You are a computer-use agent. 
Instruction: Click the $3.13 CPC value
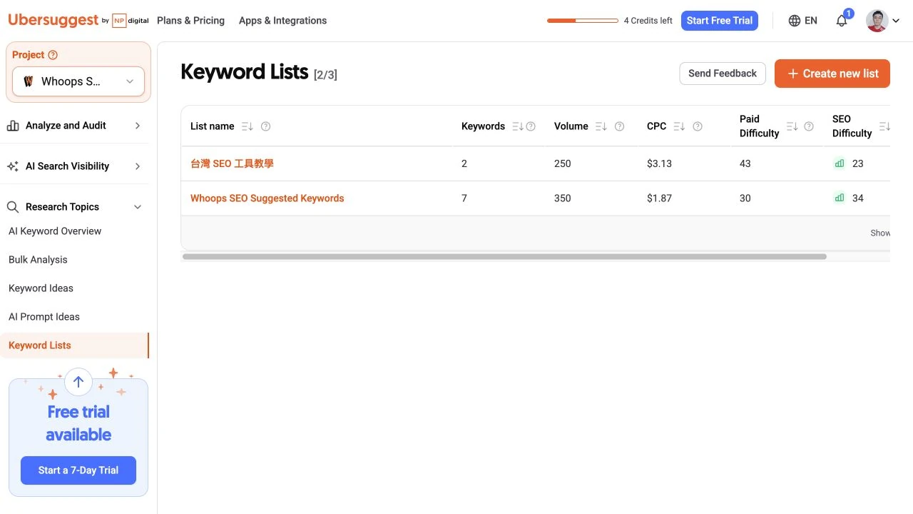point(659,163)
